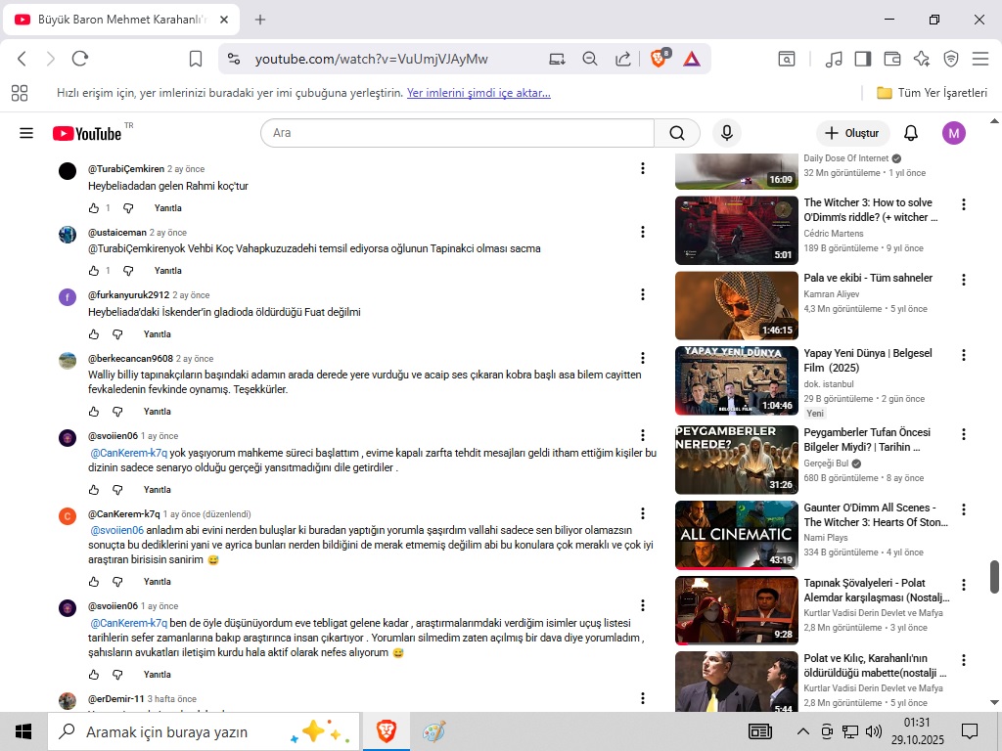Click the Oluştur create button
Image resolution: width=1002 pixels, height=751 pixels.
click(852, 133)
